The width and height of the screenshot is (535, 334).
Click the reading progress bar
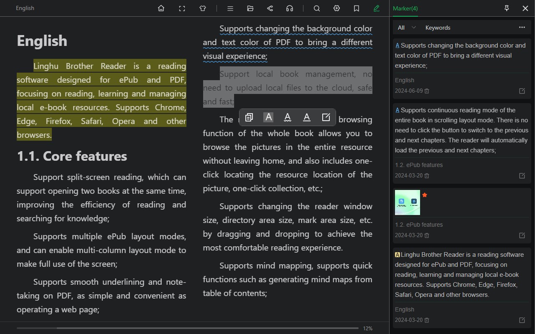point(187,328)
